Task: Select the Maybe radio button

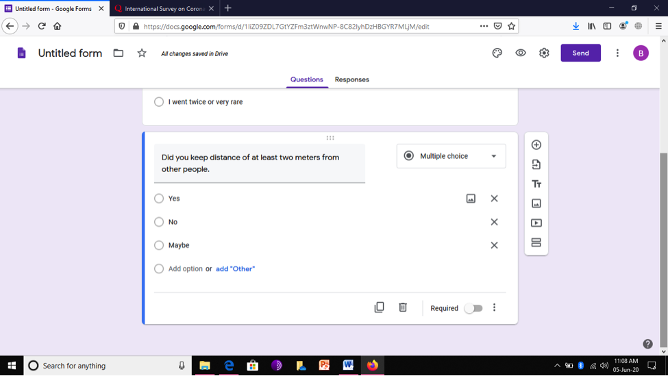Action: tap(159, 245)
